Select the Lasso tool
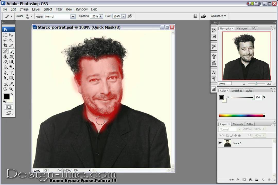 click(5, 40)
